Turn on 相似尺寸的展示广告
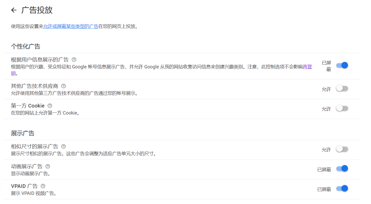 (342, 148)
